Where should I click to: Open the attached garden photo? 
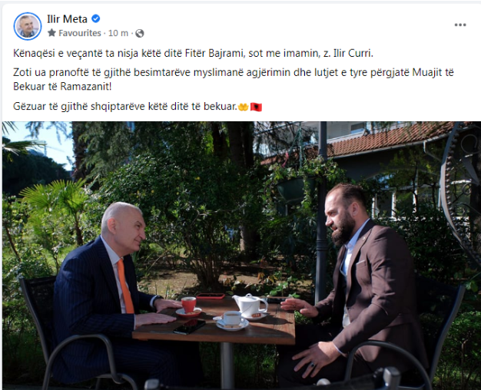241,256
